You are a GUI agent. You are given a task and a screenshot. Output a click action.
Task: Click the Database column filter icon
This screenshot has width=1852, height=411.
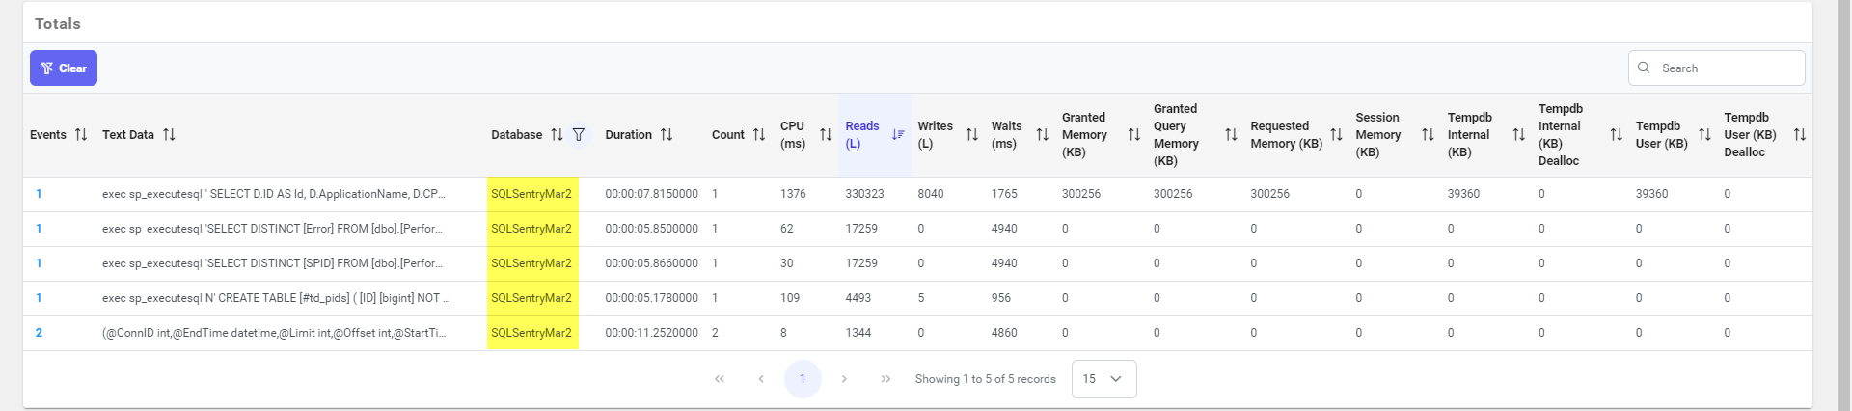tap(579, 135)
